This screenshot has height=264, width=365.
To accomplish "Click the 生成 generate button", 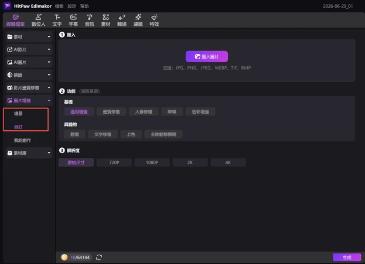I will tap(347, 257).
